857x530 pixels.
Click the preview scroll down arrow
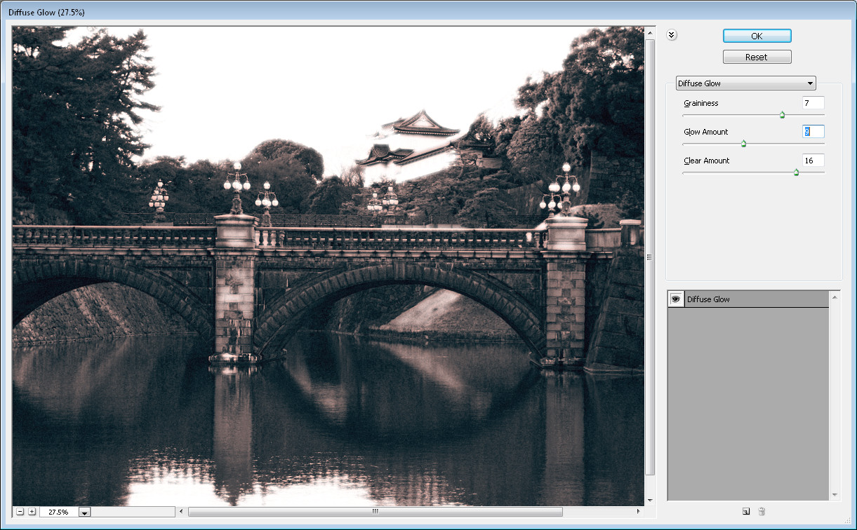pos(650,499)
